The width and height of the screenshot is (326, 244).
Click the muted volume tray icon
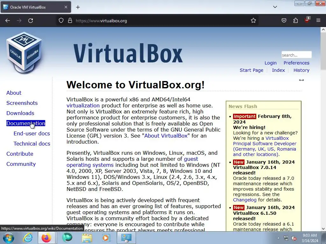[x=294, y=238]
